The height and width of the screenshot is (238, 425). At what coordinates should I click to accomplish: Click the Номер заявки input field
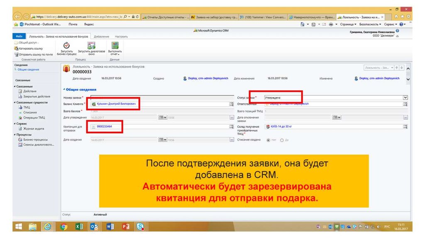coord(161,97)
